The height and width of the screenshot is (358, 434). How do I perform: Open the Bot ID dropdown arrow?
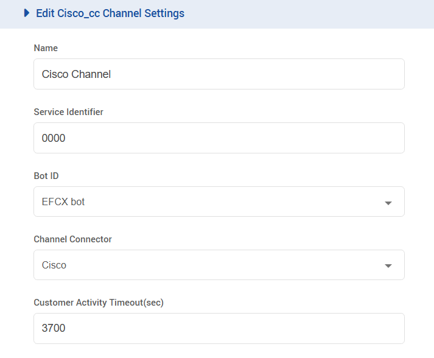pyautogui.click(x=388, y=203)
